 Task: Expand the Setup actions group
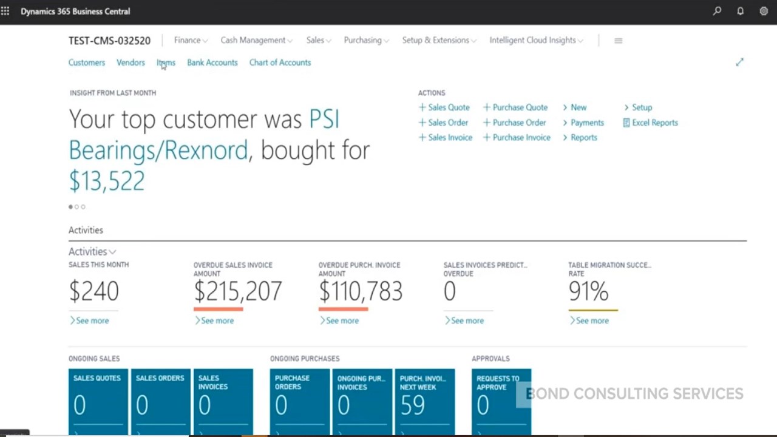638,107
